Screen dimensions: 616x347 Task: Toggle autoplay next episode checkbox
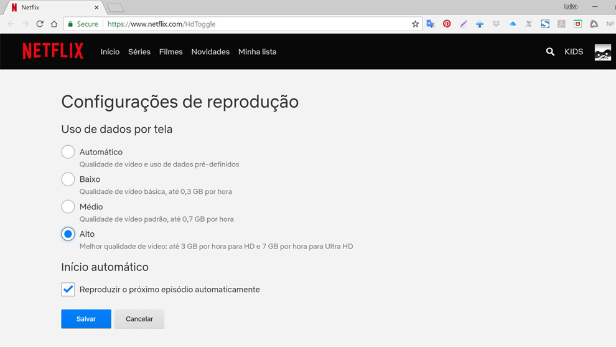(68, 289)
